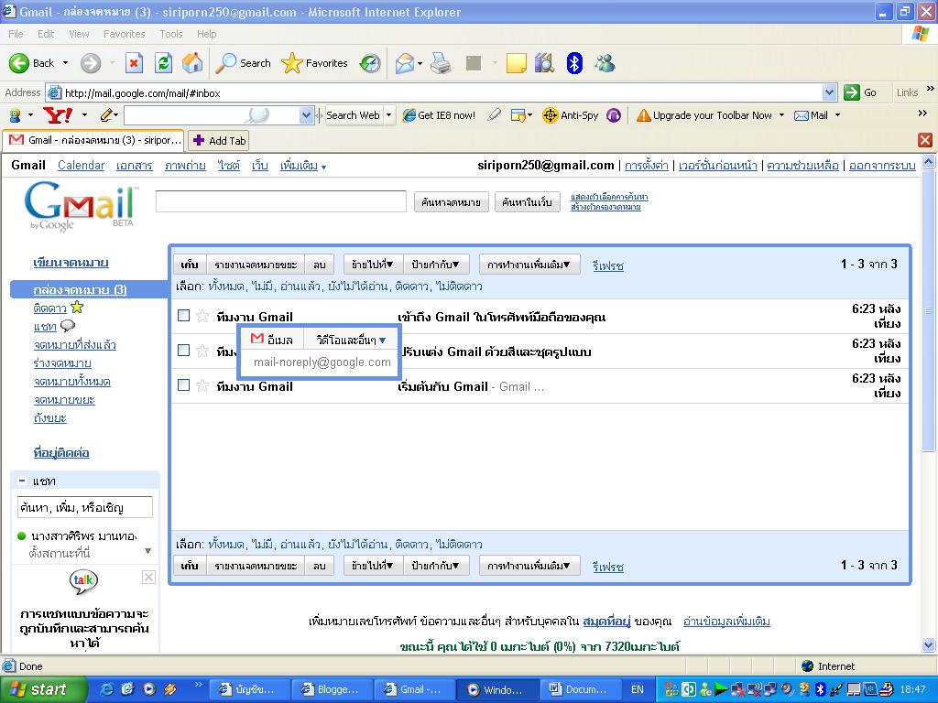The image size is (938, 703).
Task: Click top 'ลบ' delete button
Action: [x=320, y=265]
